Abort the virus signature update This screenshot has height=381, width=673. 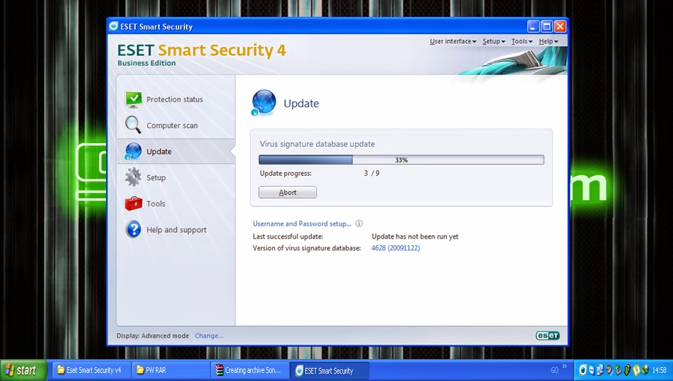[x=287, y=192]
